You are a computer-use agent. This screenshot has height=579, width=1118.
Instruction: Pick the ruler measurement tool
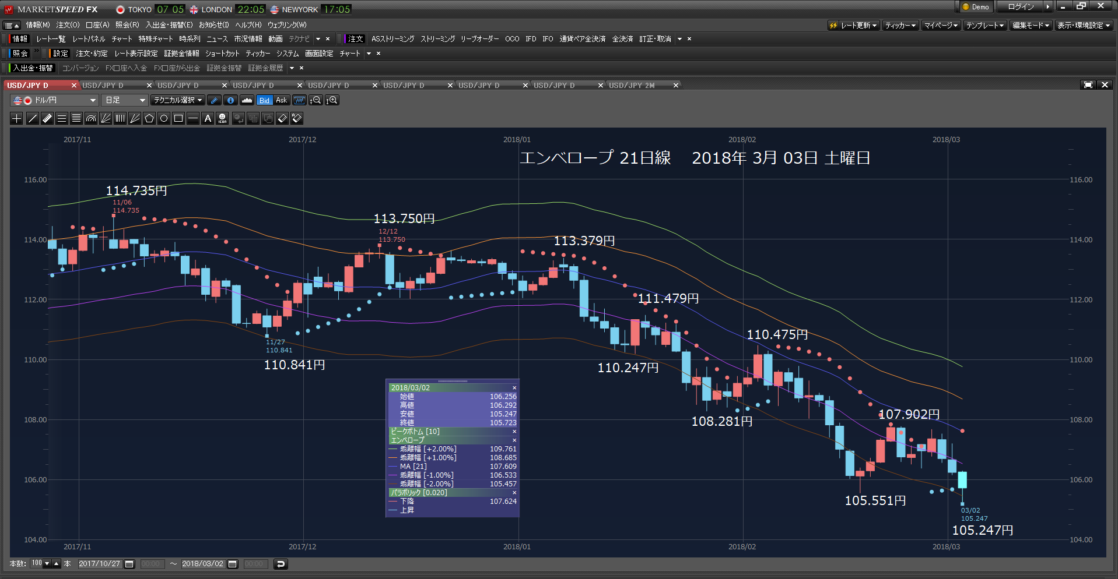click(47, 119)
